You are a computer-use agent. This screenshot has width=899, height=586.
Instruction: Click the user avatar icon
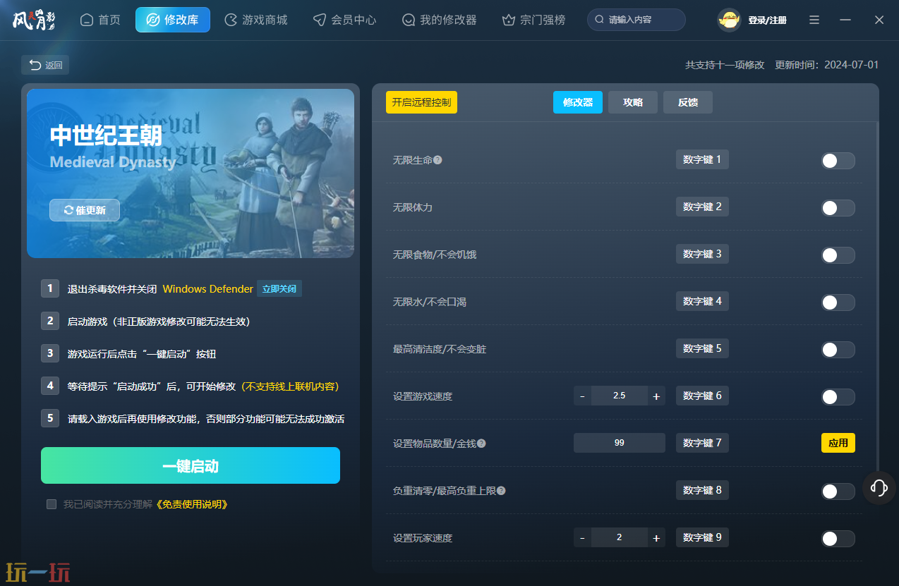coord(729,20)
